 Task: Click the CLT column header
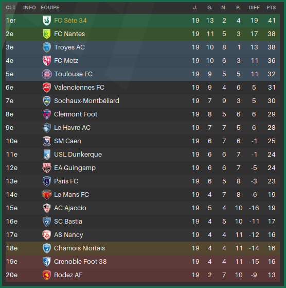[x=11, y=8]
